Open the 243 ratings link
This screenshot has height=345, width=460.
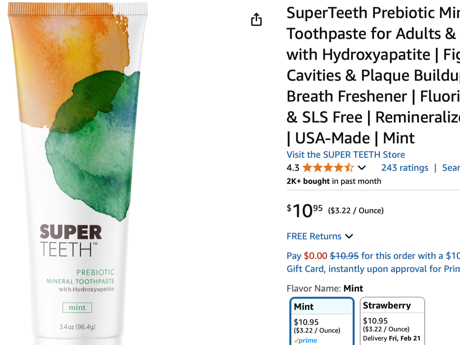click(x=404, y=168)
